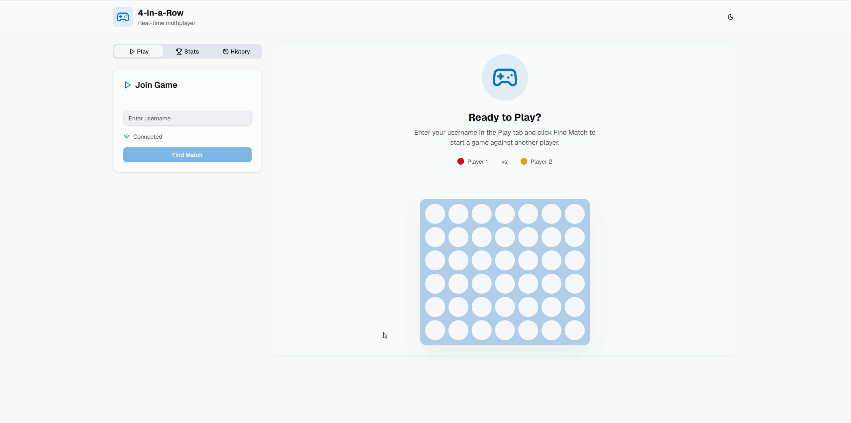Switch to the History tab
This screenshot has height=423, width=851.
tap(236, 52)
